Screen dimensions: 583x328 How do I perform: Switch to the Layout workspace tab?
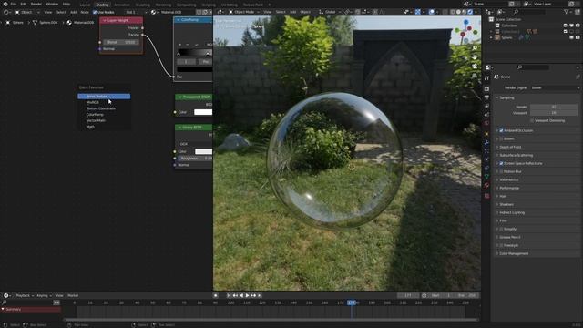click(85, 5)
